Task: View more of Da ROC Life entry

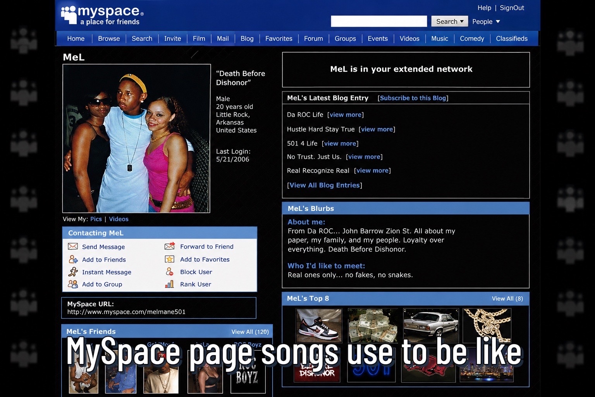Action: (346, 115)
